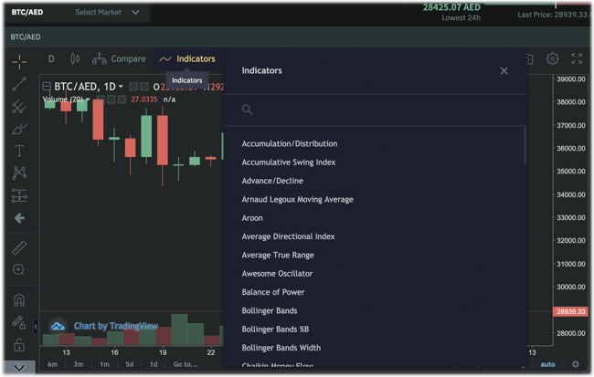
Task: Remove the Volume indicator
Action: click(122, 99)
